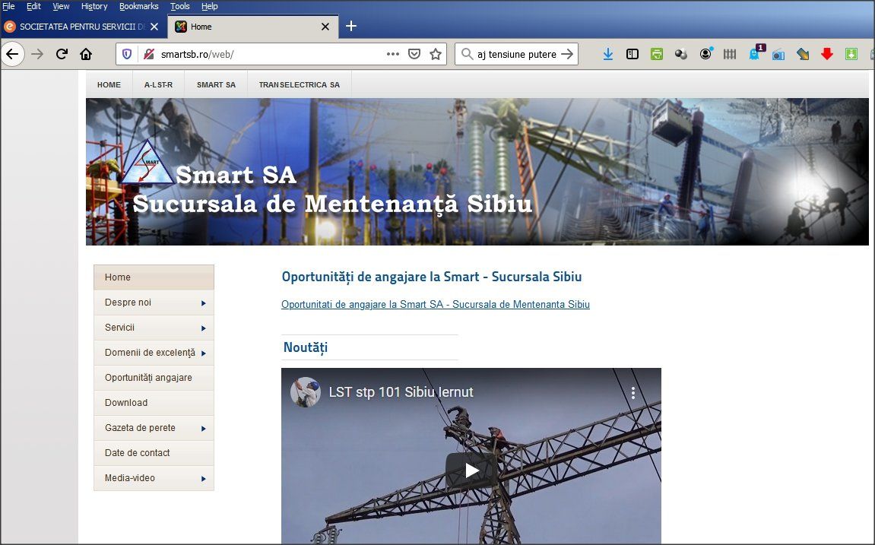Image resolution: width=875 pixels, height=545 pixels.
Task: Switch to SOCIETATEA PENTRU SERVICII tab
Action: coord(81,26)
